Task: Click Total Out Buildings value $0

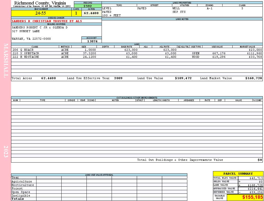Action: tap(260, 160)
